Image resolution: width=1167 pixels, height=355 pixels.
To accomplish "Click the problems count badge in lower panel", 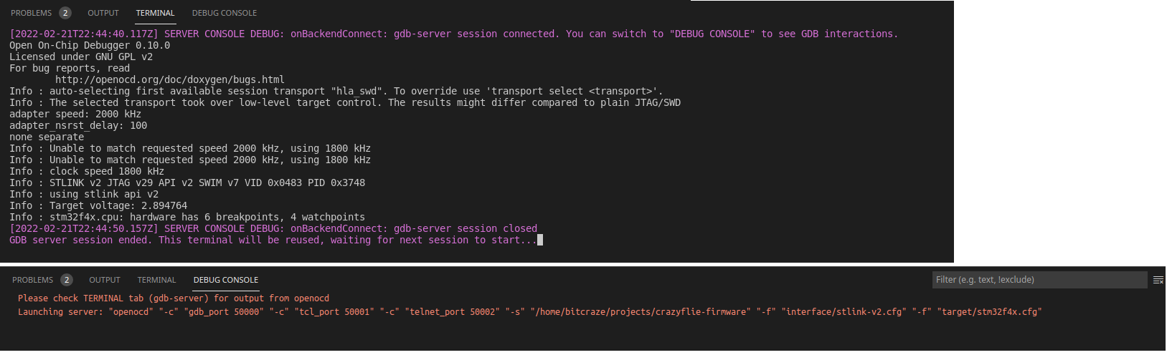I will click(67, 280).
